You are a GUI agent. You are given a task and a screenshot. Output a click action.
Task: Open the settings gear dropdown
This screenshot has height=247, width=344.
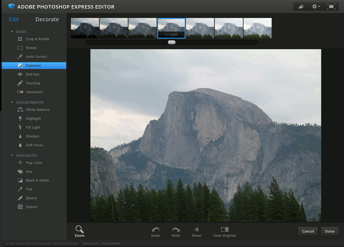pos(316,6)
